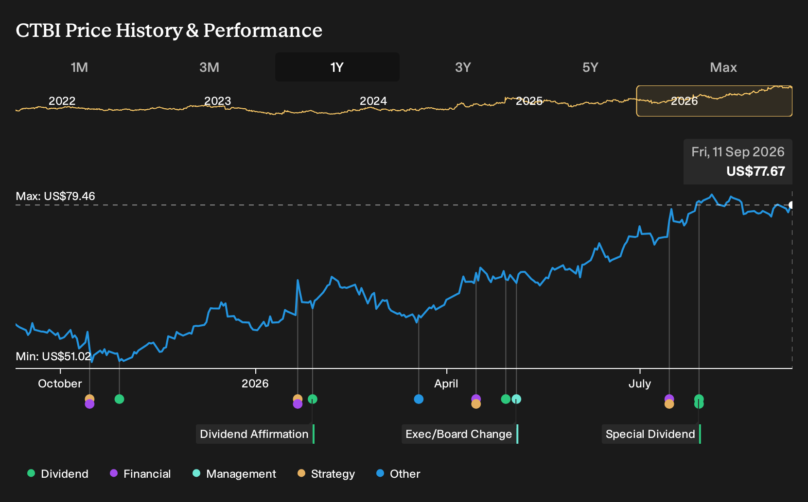808x502 pixels.
Task: Show the Max time range
Action: click(x=723, y=67)
